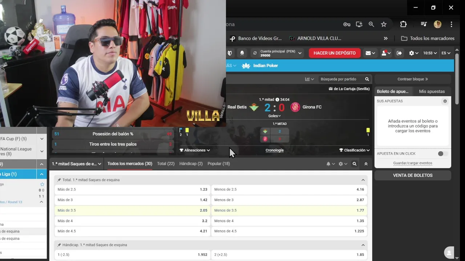Collapse the Hándicap 1.ª mitad section
The width and height of the screenshot is (465, 261).
click(363, 245)
